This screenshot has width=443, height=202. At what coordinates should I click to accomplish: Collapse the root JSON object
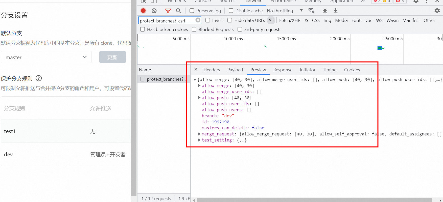click(x=195, y=79)
